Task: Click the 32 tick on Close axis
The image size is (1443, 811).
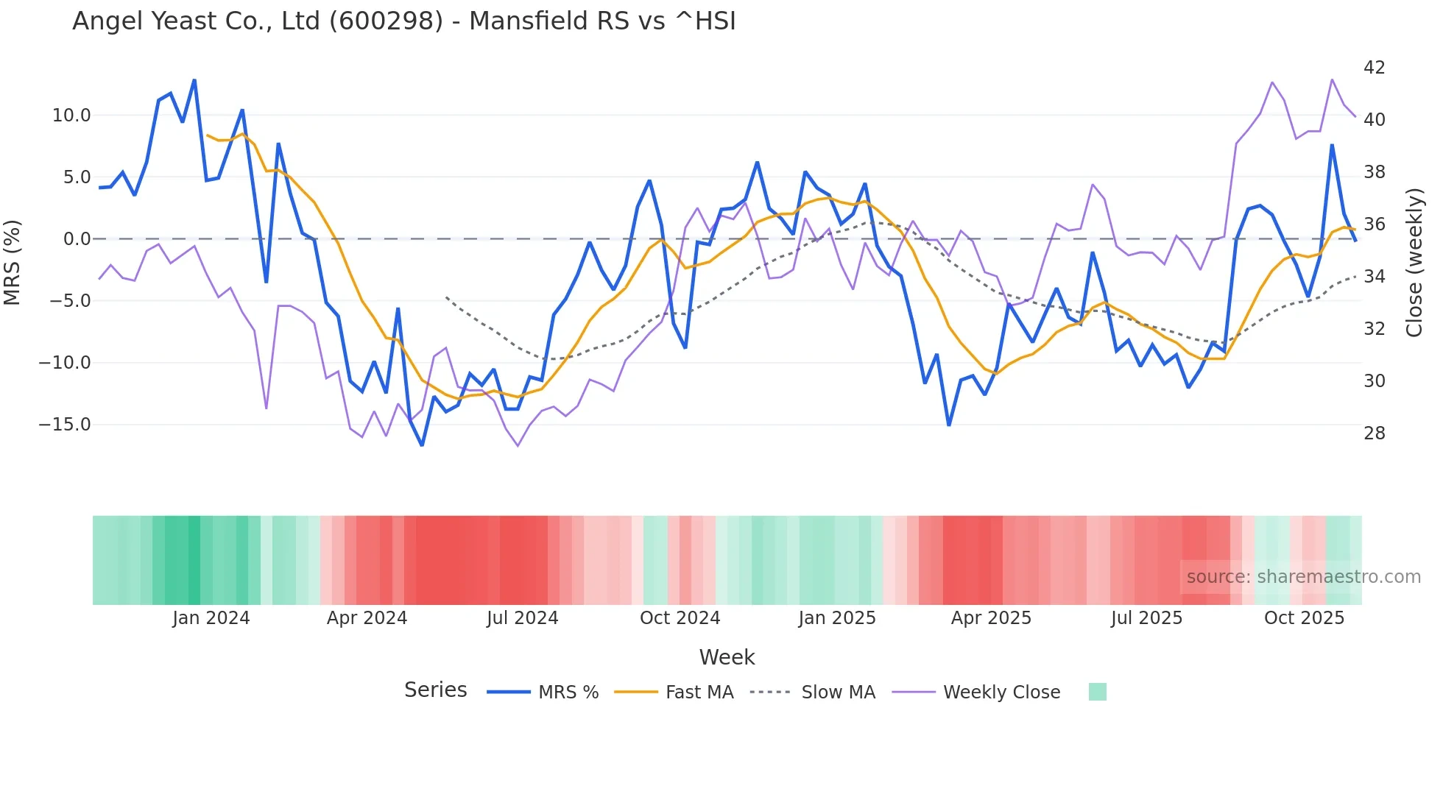Action: tap(1375, 329)
